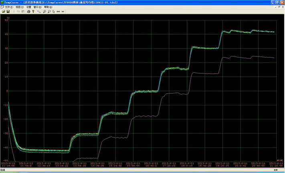
Task: Open the 视图(V) menu
Action: tap(19, 7)
